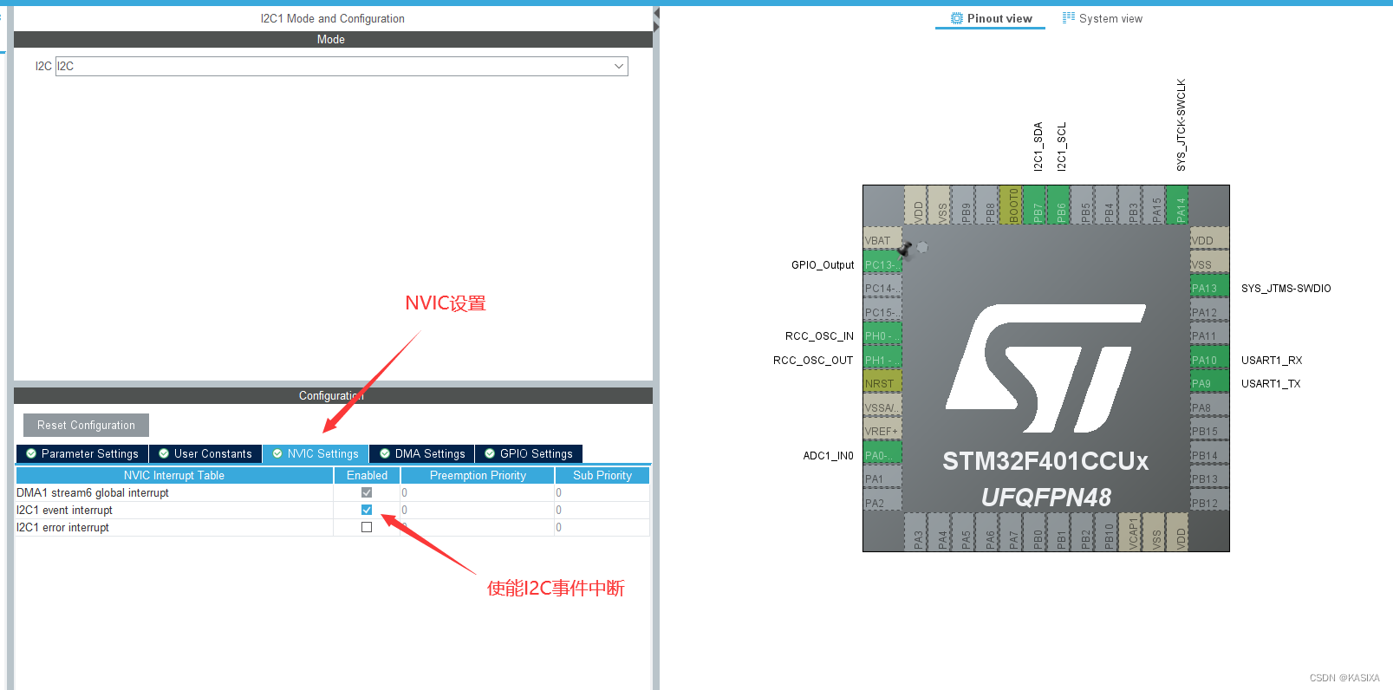Click pin PC15 on the chip
The width and height of the screenshot is (1393, 690).
click(882, 312)
